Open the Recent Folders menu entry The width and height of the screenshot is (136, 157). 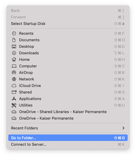click(x=68, y=128)
